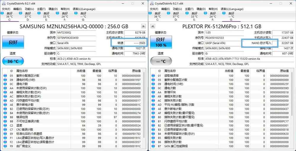Screen dimensions: 296x151
Task: Click blue health orb above G: in Plextor window
Action: [x=224, y=13]
